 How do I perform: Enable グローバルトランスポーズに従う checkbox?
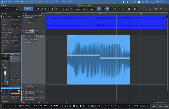(x=19, y=40)
